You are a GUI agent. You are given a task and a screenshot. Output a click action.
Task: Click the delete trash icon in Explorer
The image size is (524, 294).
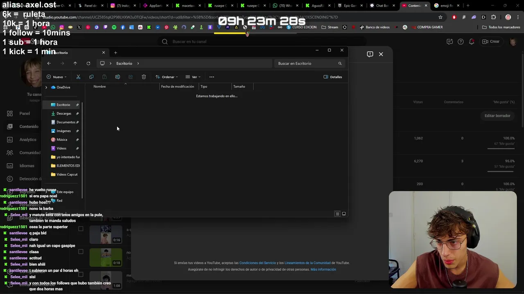[144, 77]
